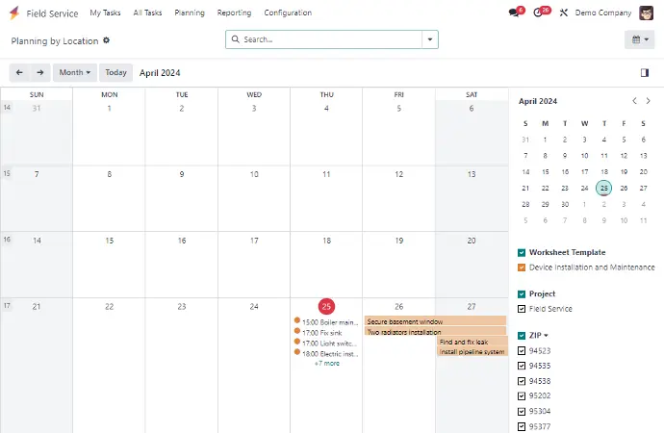Click the debug tools wrench icon
The width and height of the screenshot is (664, 433).
pos(564,13)
